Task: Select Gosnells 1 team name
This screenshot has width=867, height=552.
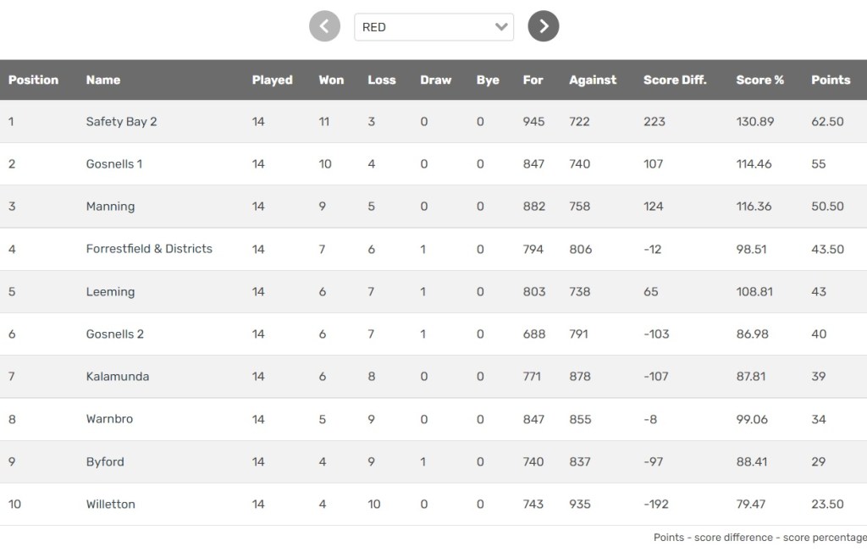Action: click(114, 164)
